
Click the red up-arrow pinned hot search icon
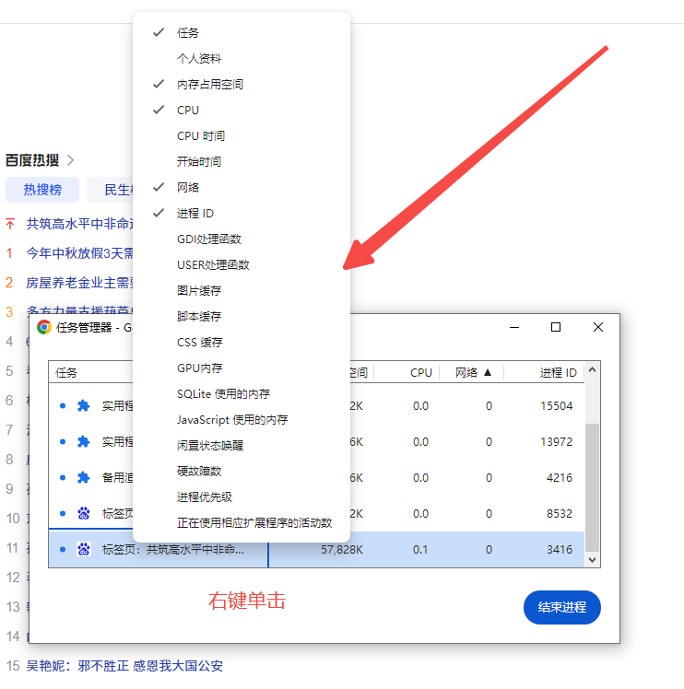tap(10, 224)
